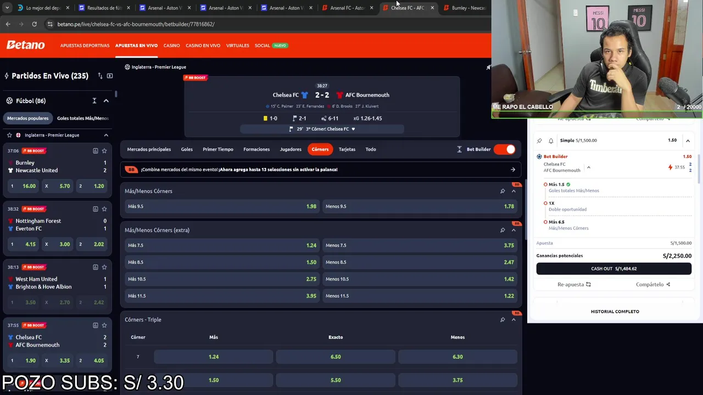
Task: Switch to Jugadores tab
Action: click(x=291, y=149)
